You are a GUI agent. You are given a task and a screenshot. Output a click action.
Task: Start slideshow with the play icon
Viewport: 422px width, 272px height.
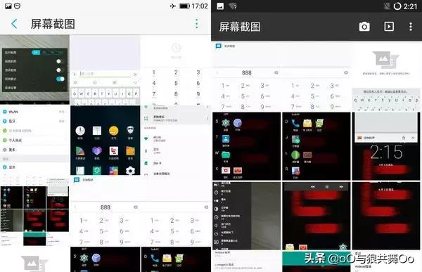point(389,27)
